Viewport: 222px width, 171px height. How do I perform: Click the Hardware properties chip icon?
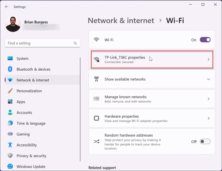click(97, 118)
